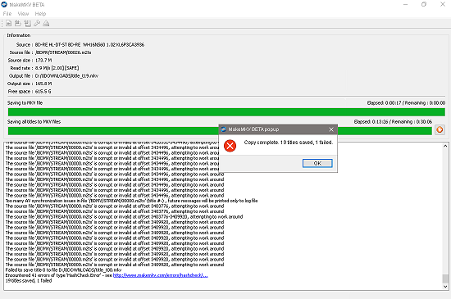Click the log scrollbar thumb

tap(445, 279)
